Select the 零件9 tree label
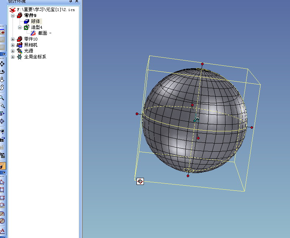Screen dimensions: 290x238 [30, 15]
